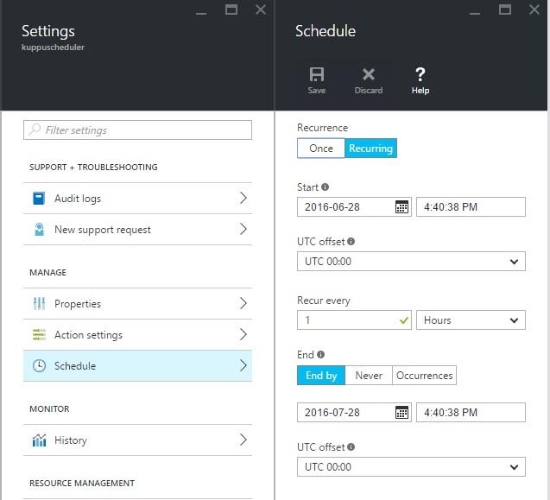Image resolution: width=550 pixels, height=500 pixels.
Task: Open the End UTC offset dropdown
Action: click(x=411, y=467)
